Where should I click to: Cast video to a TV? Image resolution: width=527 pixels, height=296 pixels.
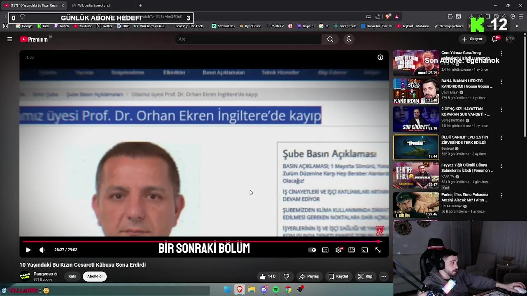tap(365, 250)
